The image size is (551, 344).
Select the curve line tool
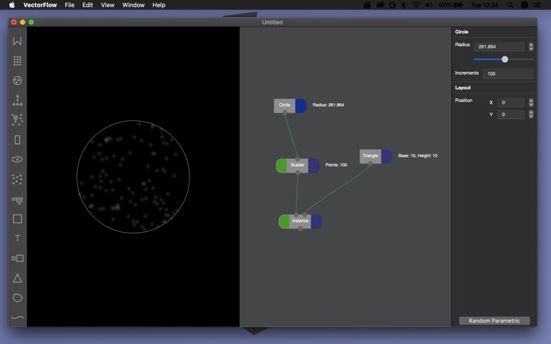pyautogui.click(x=17, y=318)
